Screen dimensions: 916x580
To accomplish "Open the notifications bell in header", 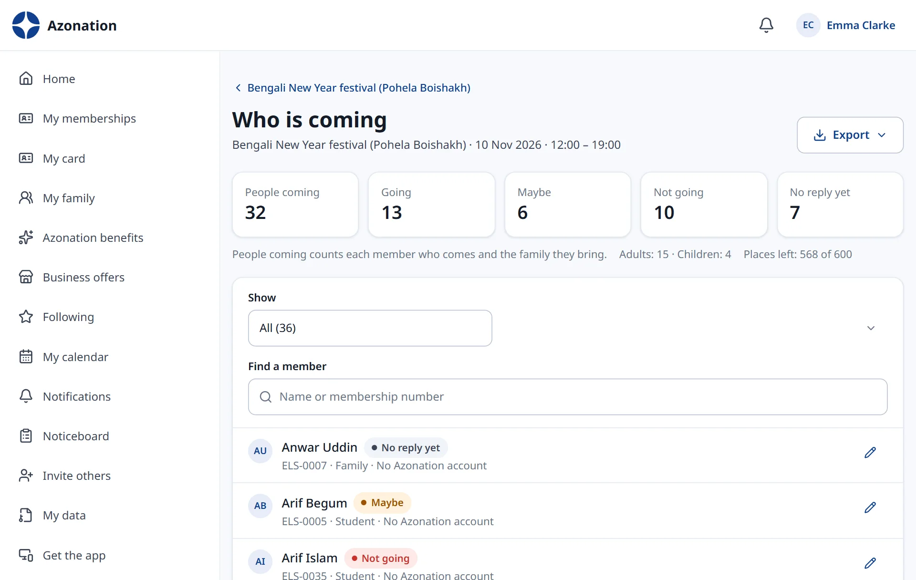I will click(x=766, y=25).
